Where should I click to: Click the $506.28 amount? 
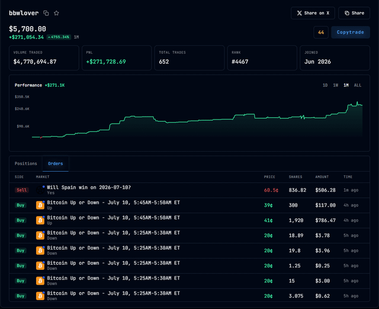pyautogui.click(x=325, y=190)
